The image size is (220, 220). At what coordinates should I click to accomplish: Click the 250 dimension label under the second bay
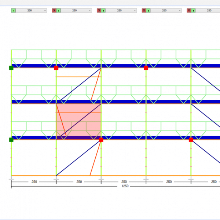pyautogui.click(x=79, y=182)
